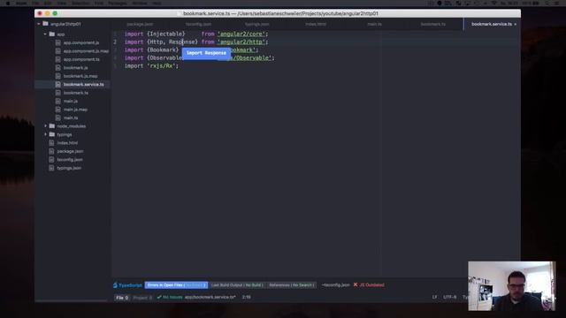This screenshot has height=318, width=566.
Task: Open index.html in the tree
Action: point(67,143)
